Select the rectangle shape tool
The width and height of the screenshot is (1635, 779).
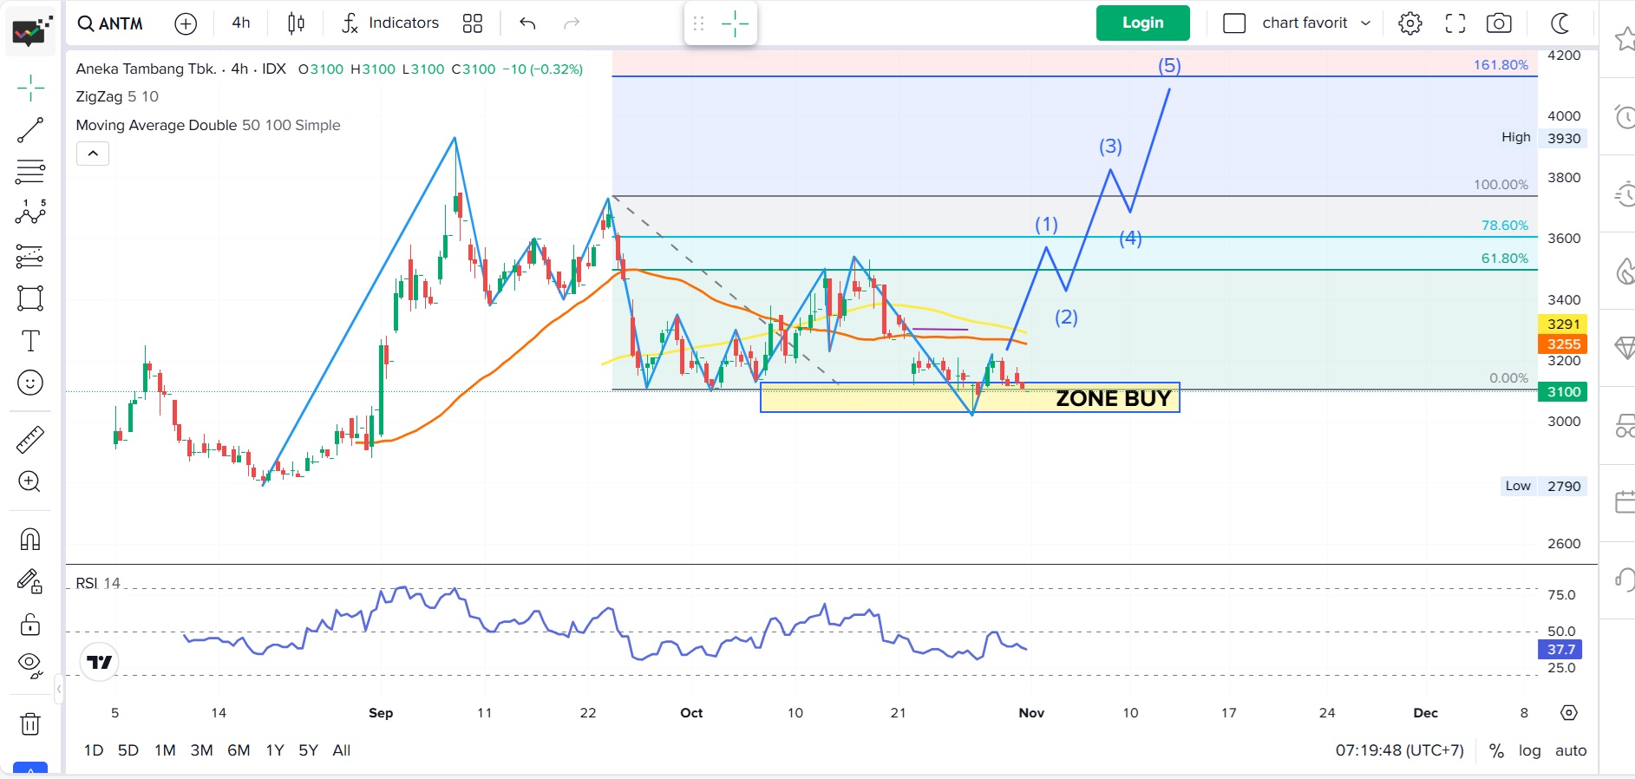[x=30, y=298]
